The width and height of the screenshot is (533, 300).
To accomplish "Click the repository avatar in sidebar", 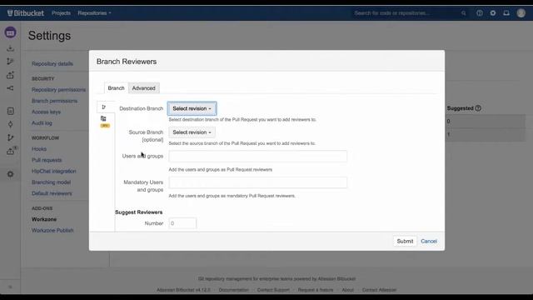I will pyautogui.click(x=10, y=32).
